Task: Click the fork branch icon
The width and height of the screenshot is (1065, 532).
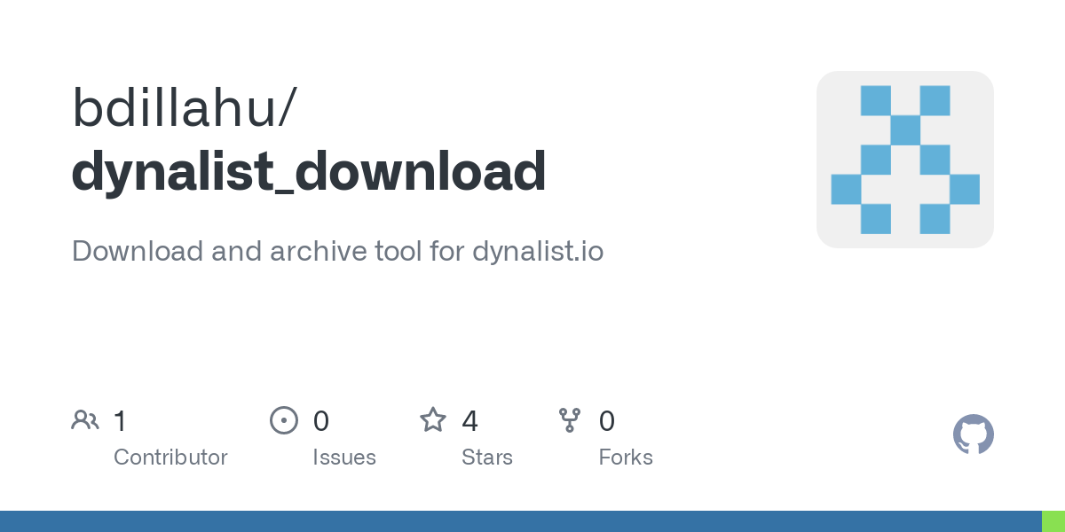Action: point(570,420)
